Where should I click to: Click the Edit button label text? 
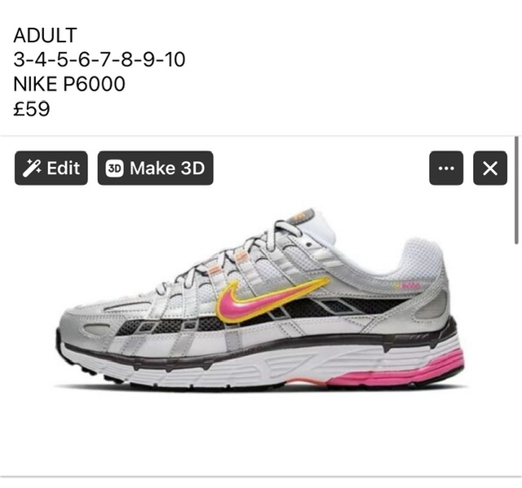pyautogui.click(x=64, y=168)
